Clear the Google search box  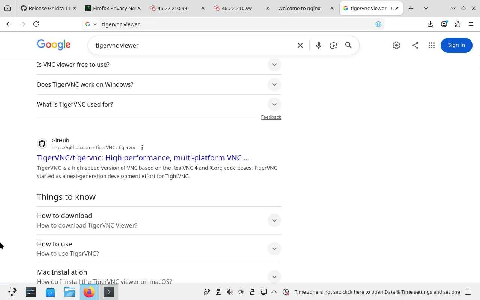tap(300, 45)
